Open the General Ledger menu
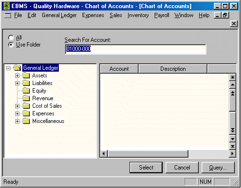The image size is (241, 188). pos(59,15)
